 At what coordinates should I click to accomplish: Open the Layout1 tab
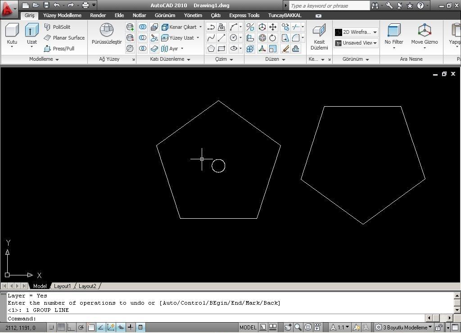62,286
